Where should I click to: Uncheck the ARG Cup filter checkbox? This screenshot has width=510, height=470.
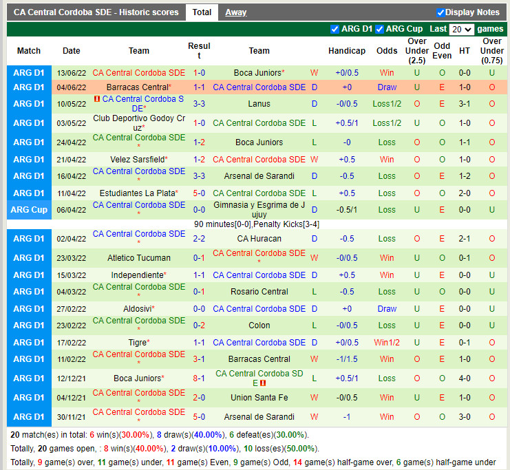click(x=380, y=29)
